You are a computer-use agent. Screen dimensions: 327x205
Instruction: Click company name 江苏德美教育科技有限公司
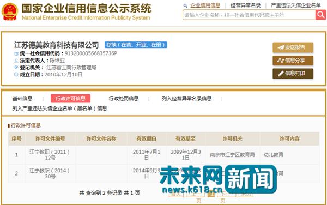[57, 45]
